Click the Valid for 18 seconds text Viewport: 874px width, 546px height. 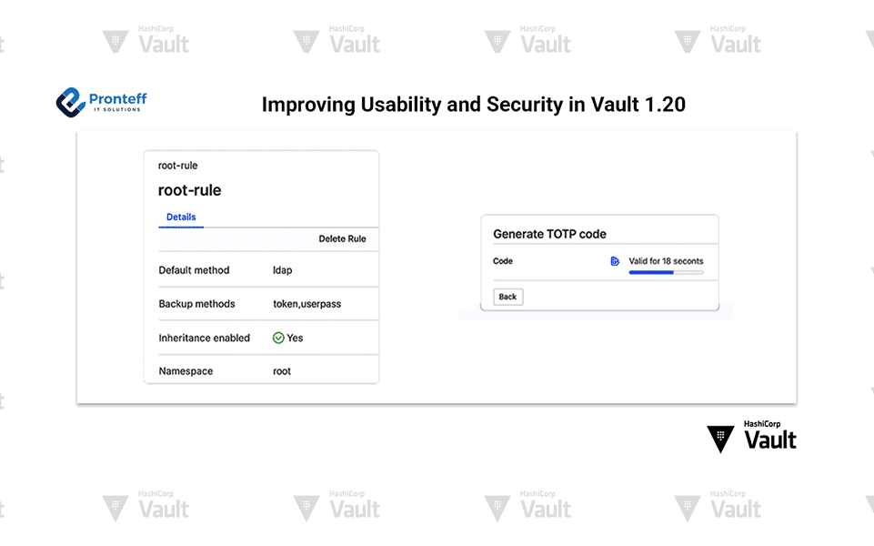pos(666,261)
